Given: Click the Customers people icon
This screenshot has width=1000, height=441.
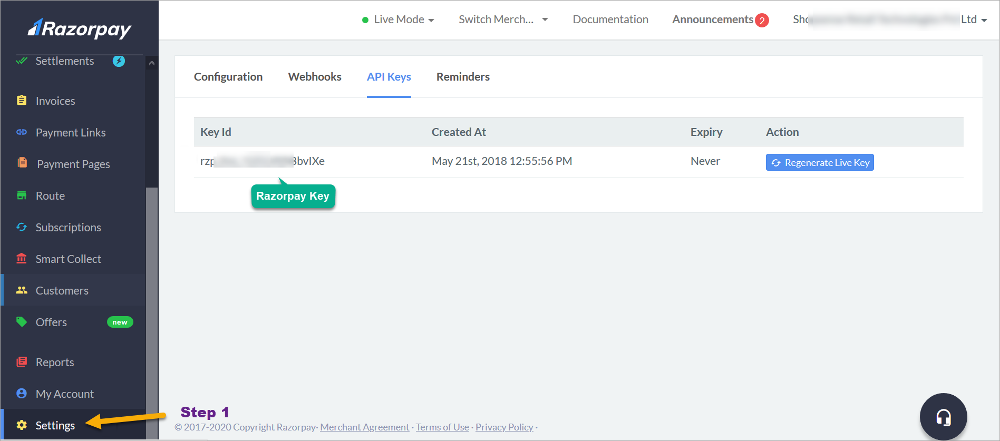Looking at the screenshot, I should (x=22, y=290).
